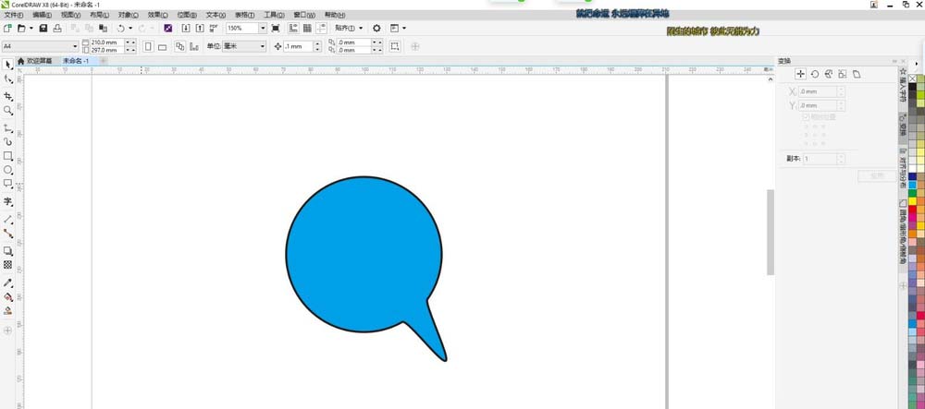Select the Text tool (字)
This screenshot has height=409, width=925.
7,202
